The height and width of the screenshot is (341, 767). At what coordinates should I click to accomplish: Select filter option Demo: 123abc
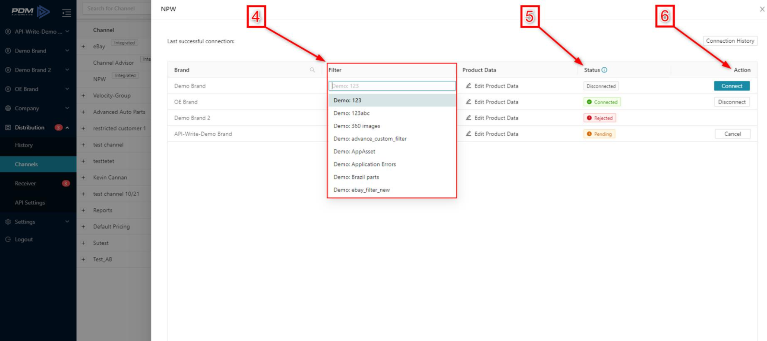pos(392,113)
